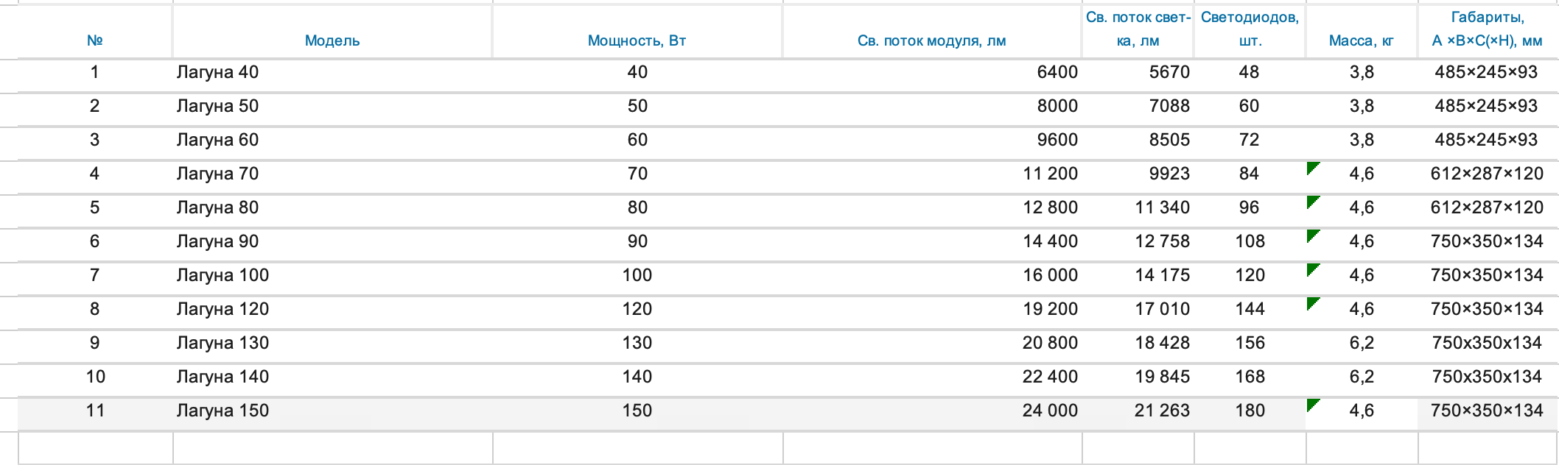This screenshot has width=1559, height=465.
Task: Select the Светодиодов, шт. header cell
Action: [x=1250, y=29]
